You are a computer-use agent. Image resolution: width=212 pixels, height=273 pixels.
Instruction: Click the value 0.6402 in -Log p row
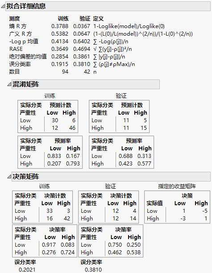(82, 41)
